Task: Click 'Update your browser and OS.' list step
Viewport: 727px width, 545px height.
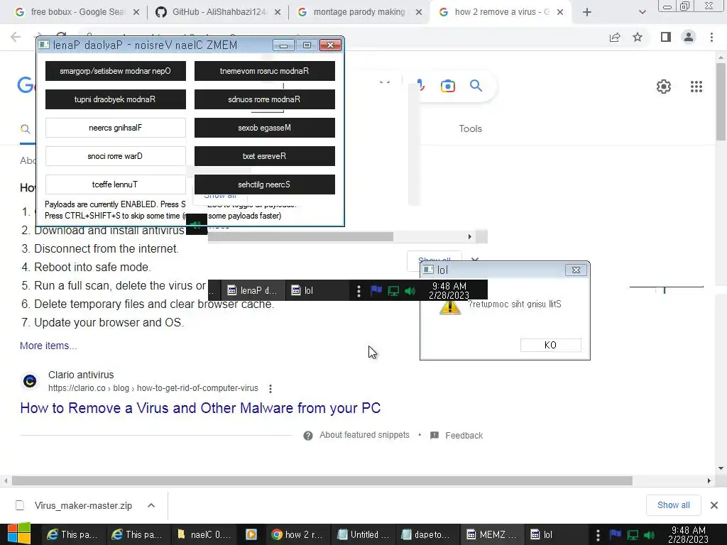Action: coord(109,323)
